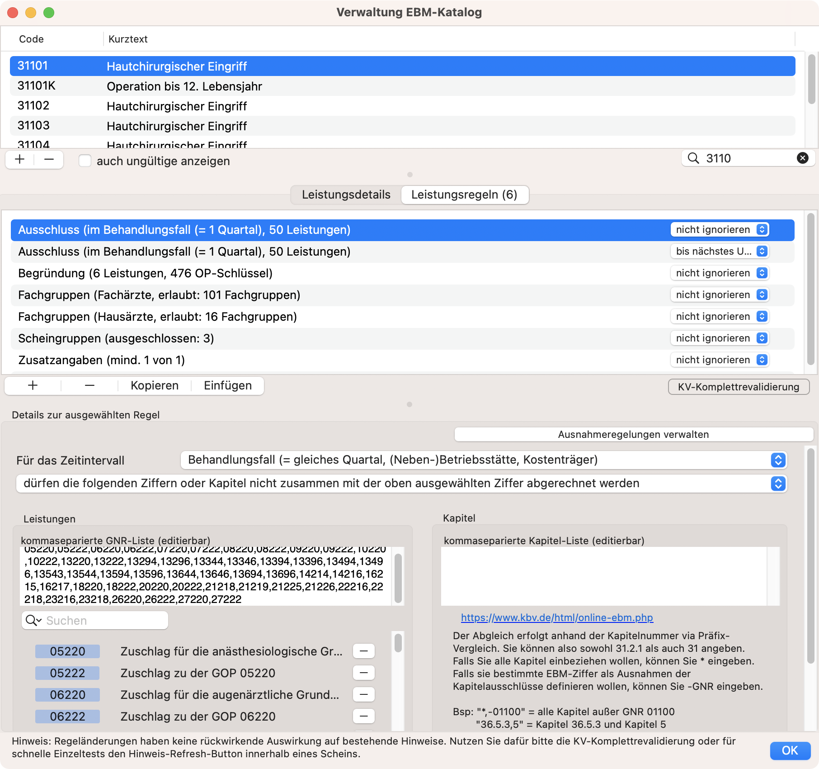Open the 'dürfen die folgenden Ziffern' dropdown

[x=401, y=484]
